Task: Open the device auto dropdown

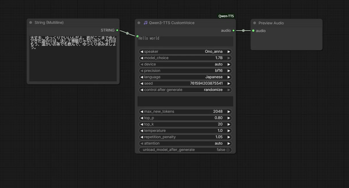Action: pyautogui.click(x=185, y=64)
